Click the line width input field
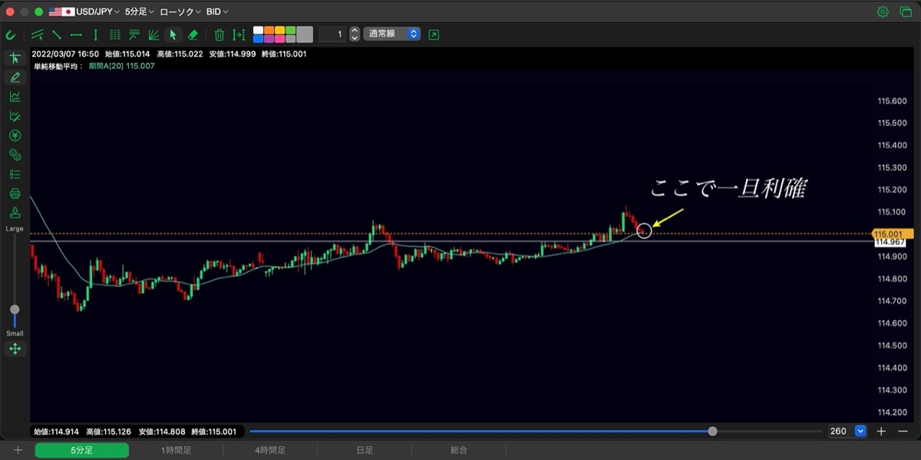 click(332, 34)
